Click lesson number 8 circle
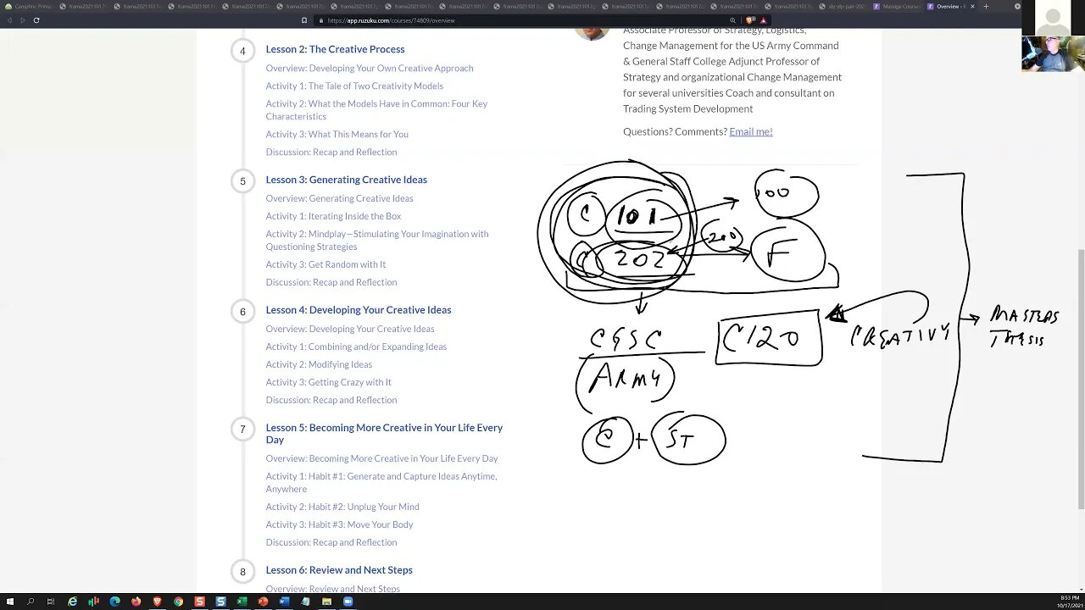Image resolution: width=1085 pixels, height=610 pixels. pyautogui.click(x=242, y=572)
